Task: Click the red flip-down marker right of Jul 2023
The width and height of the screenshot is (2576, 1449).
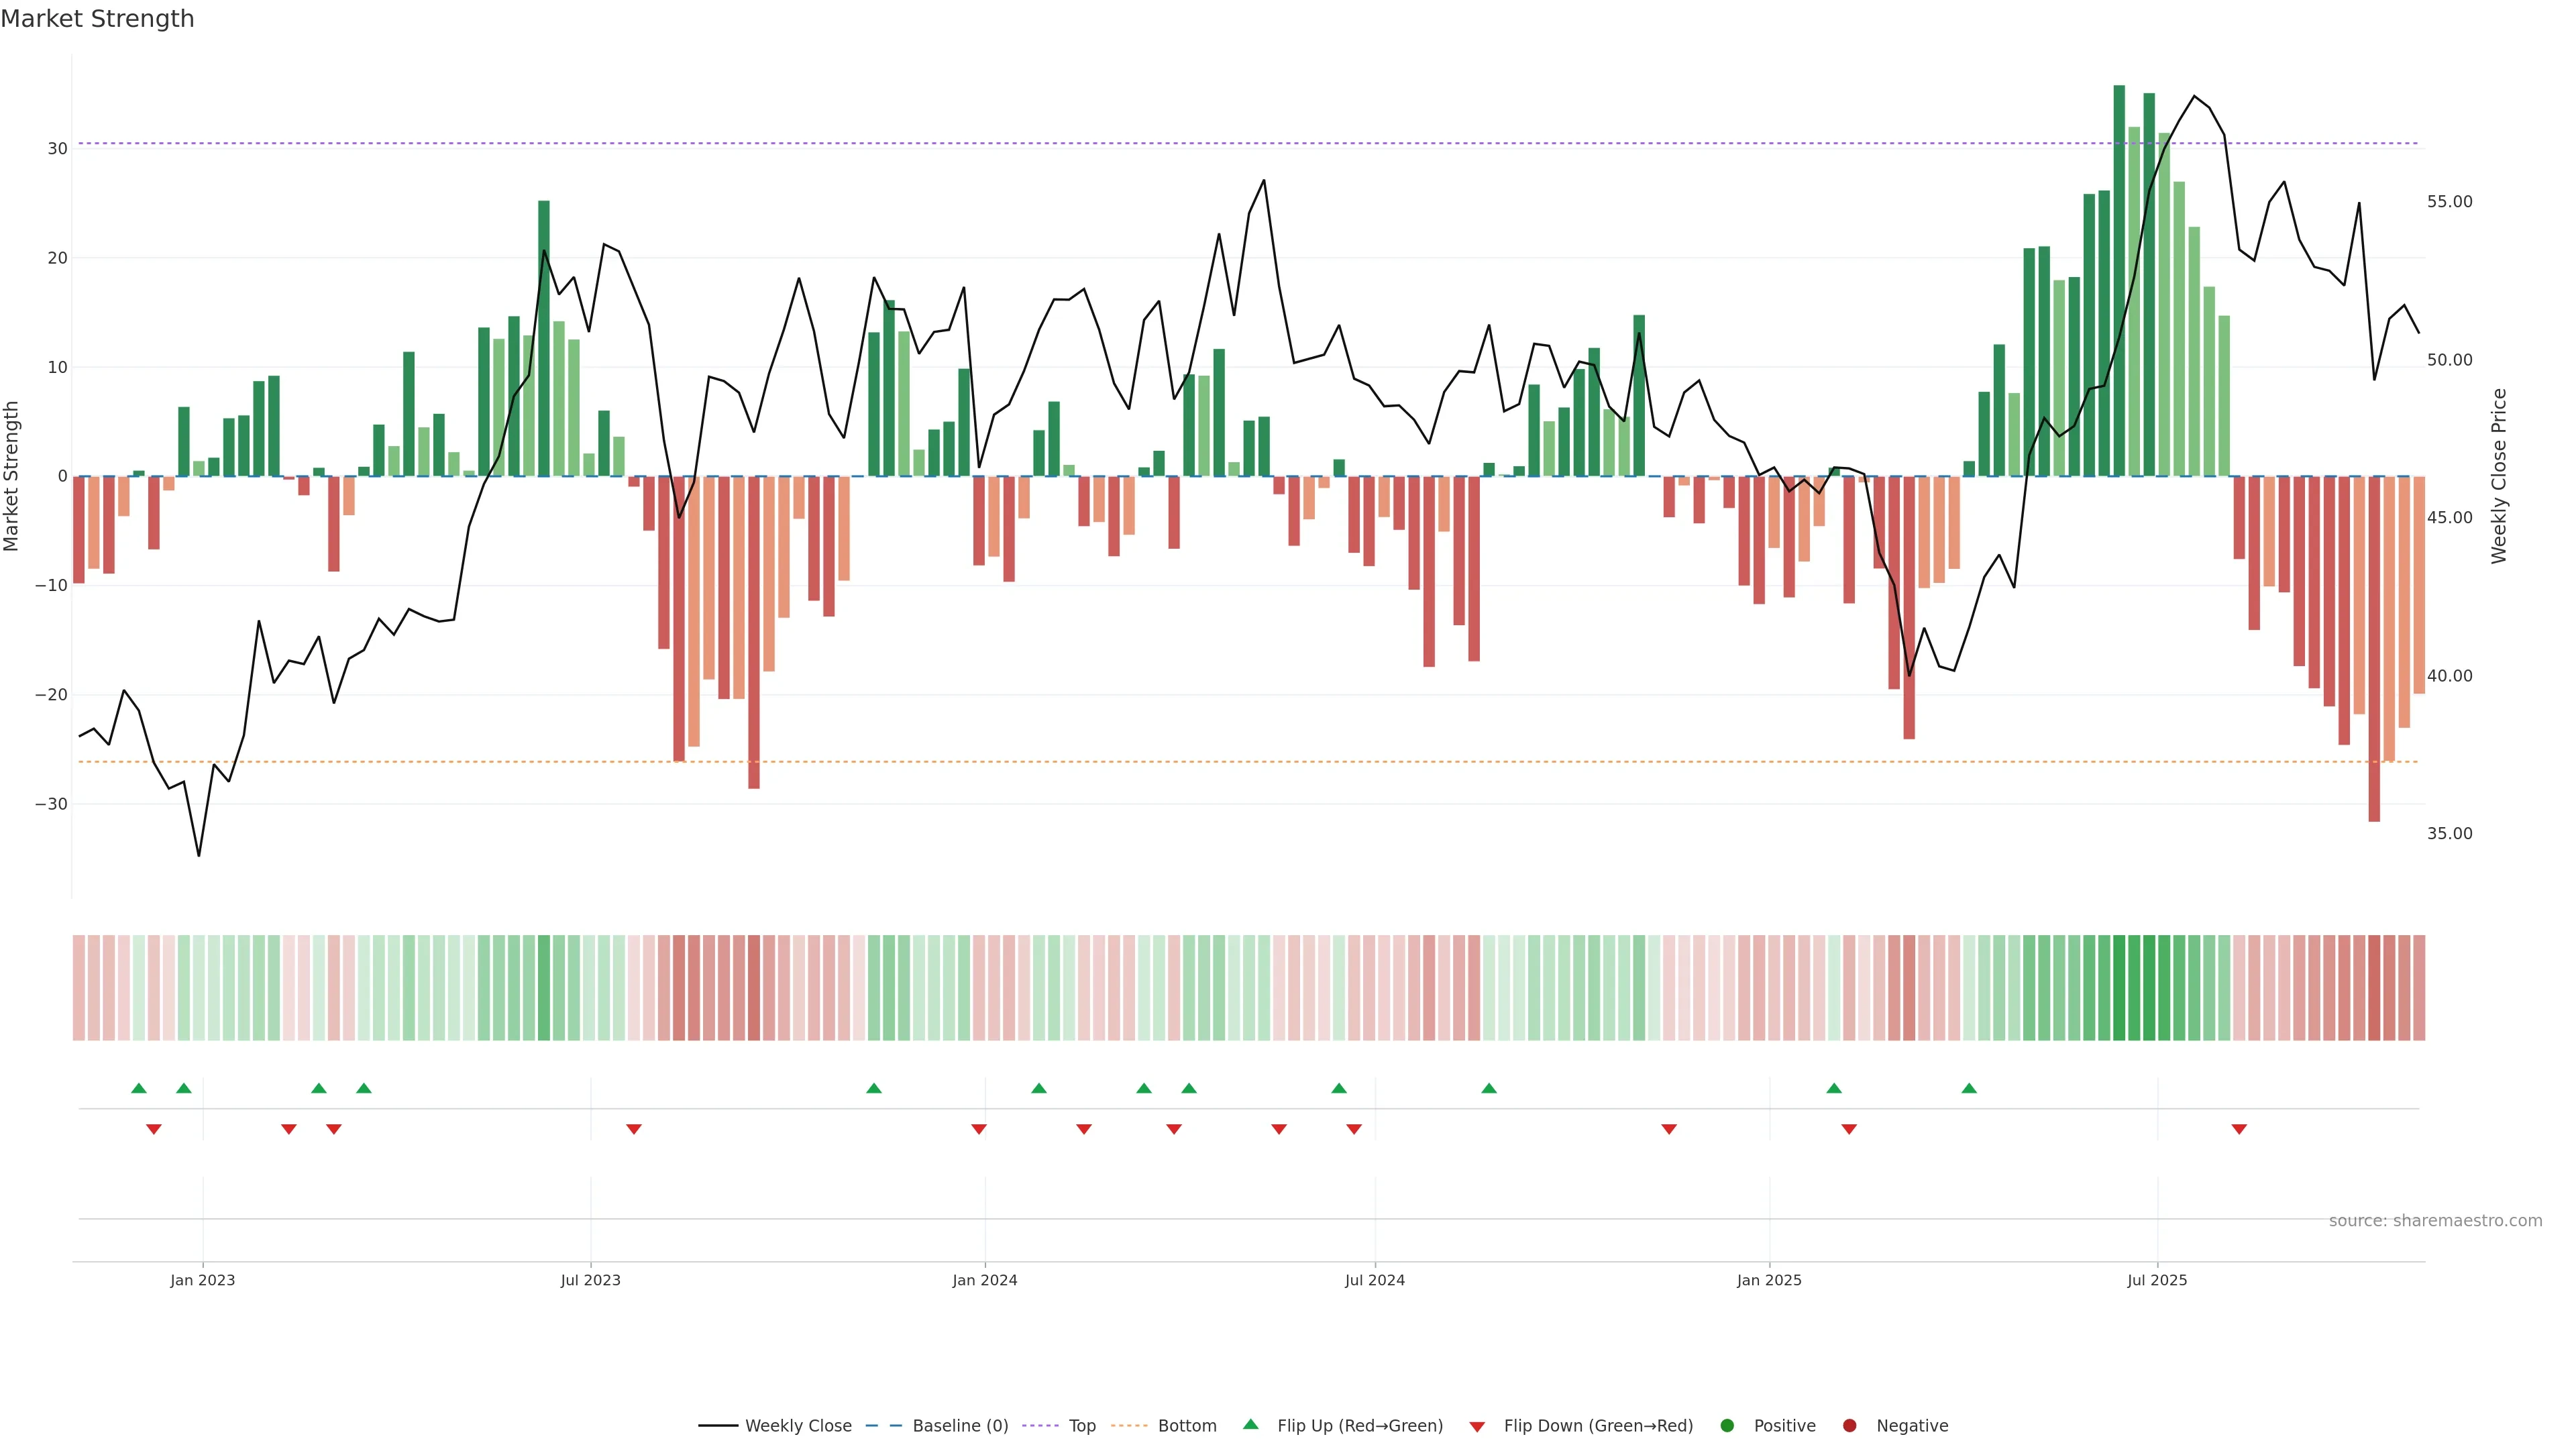Action: point(634,1129)
